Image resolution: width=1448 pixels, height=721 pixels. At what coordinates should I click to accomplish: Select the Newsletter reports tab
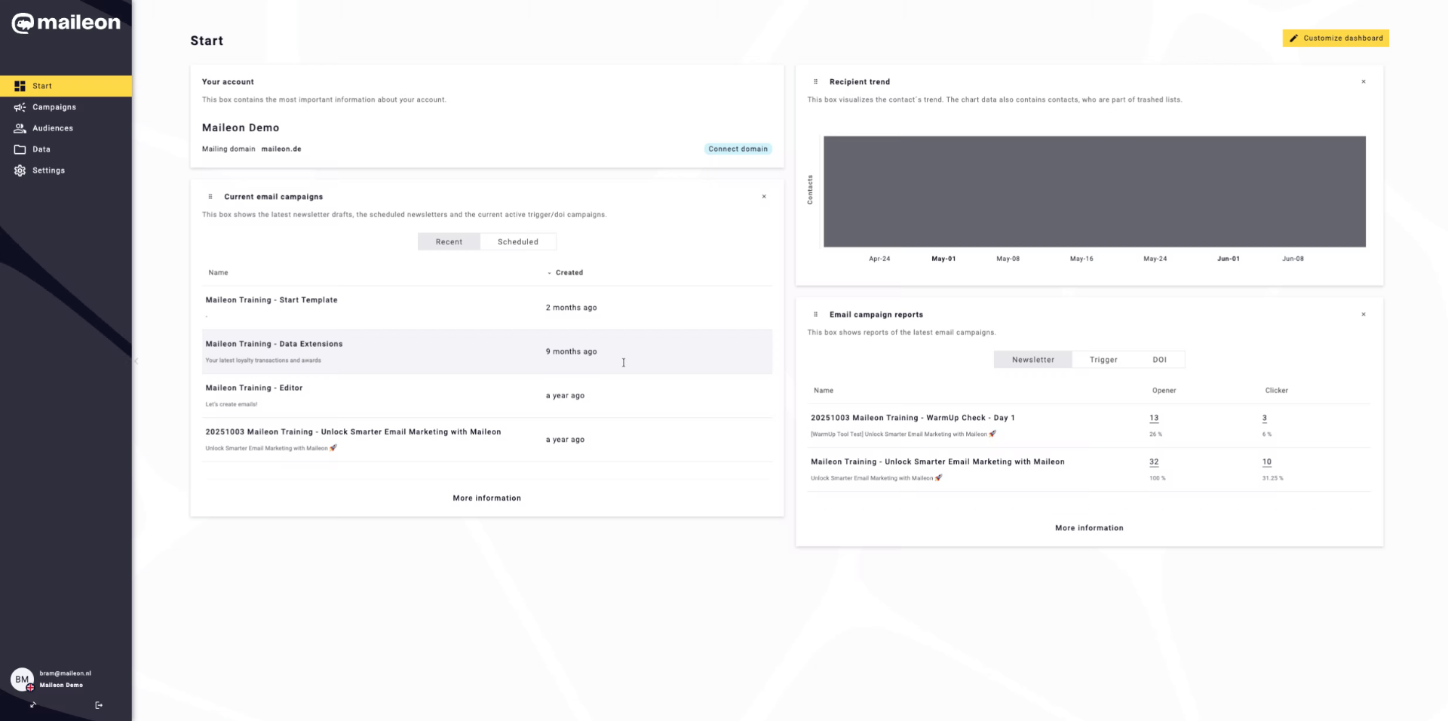1033,360
